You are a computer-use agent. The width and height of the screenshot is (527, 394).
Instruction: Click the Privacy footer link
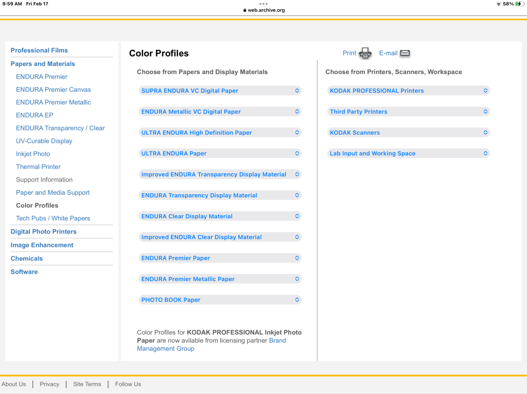click(49, 384)
